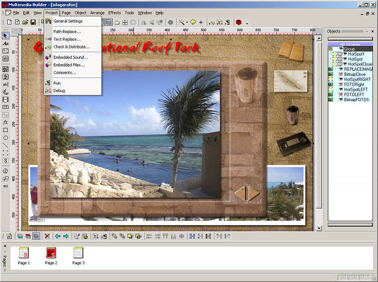
Task: Click the red X delete page icon
Action: 47,236
